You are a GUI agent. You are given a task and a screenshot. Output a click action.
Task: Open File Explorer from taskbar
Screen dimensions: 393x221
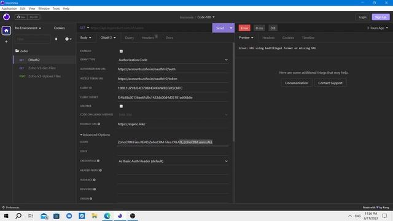tap(95, 215)
